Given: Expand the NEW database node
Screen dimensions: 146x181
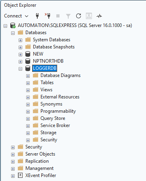Looking at the screenshot, I should point(20,54).
